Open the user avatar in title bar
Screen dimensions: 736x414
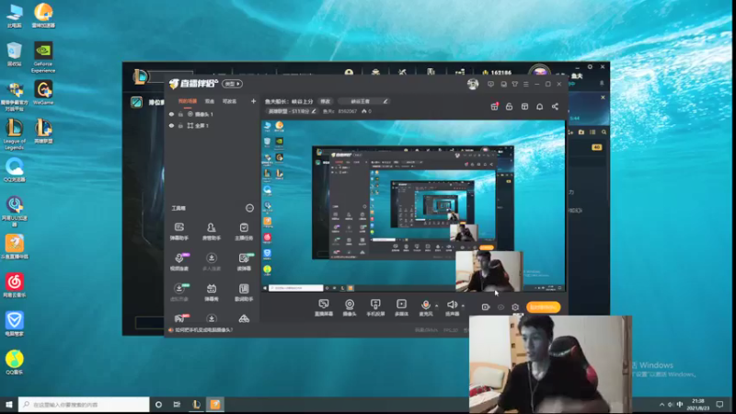click(x=473, y=84)
